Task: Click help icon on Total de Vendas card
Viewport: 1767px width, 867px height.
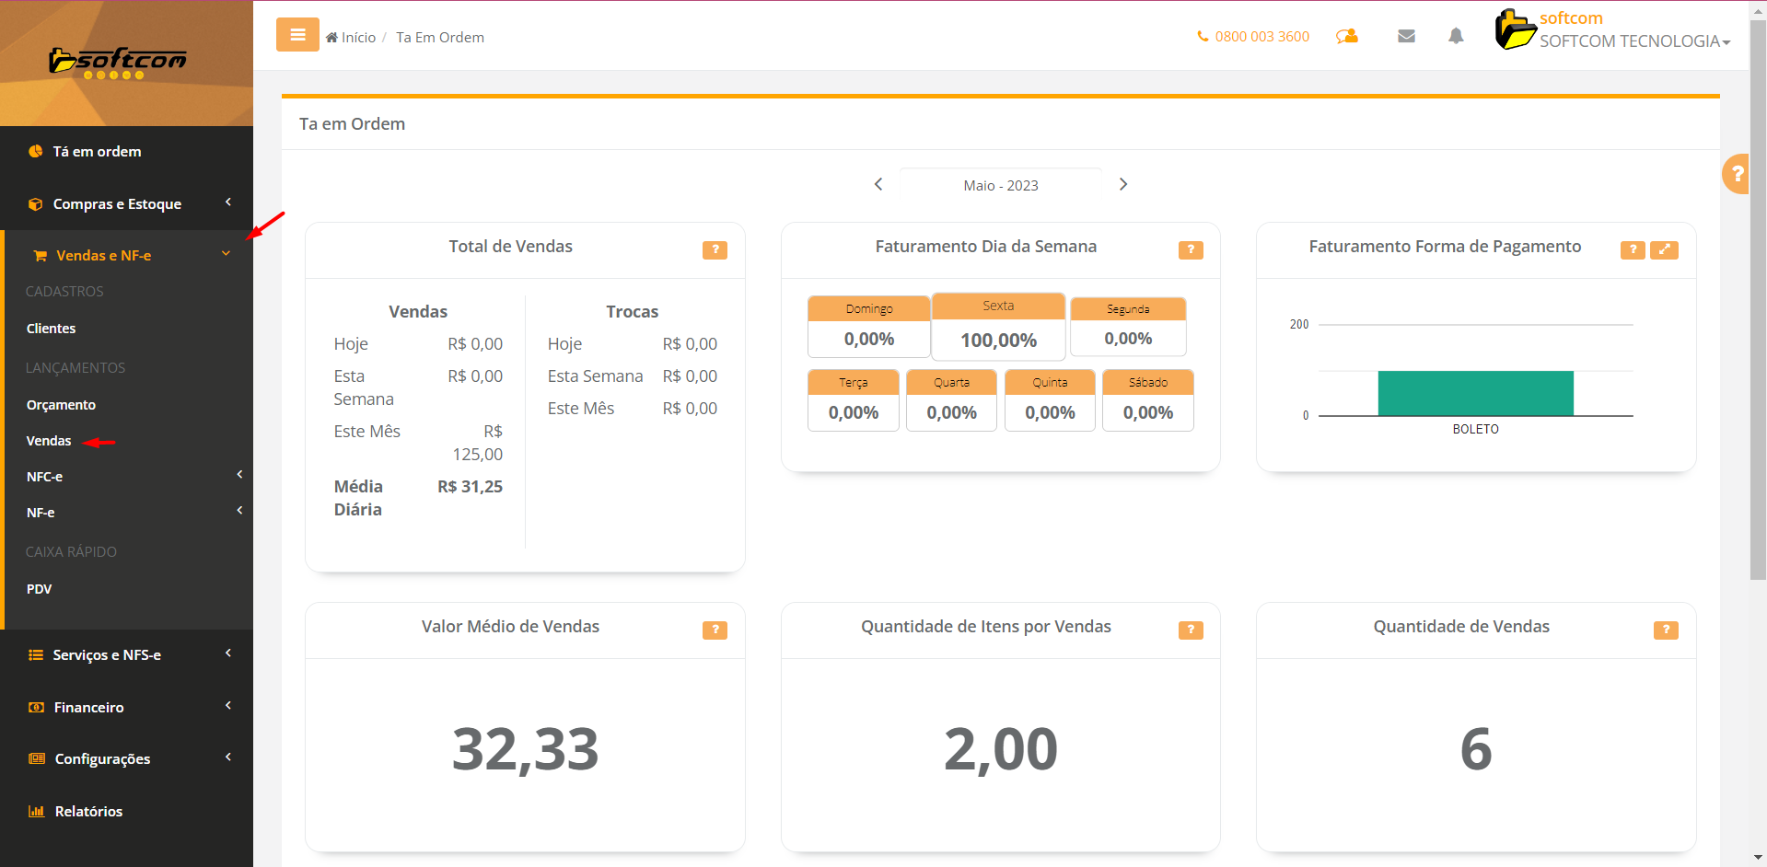Action: (715, 249)
